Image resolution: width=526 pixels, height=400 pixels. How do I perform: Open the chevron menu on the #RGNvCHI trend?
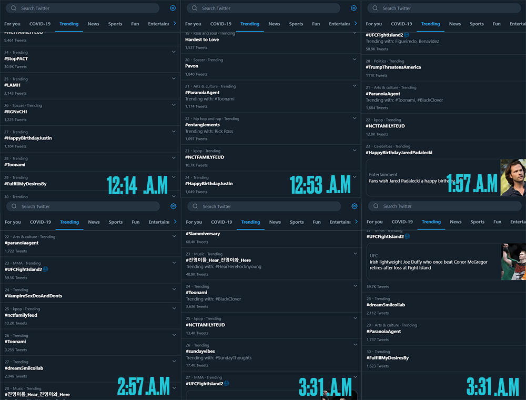click(174, 105)
